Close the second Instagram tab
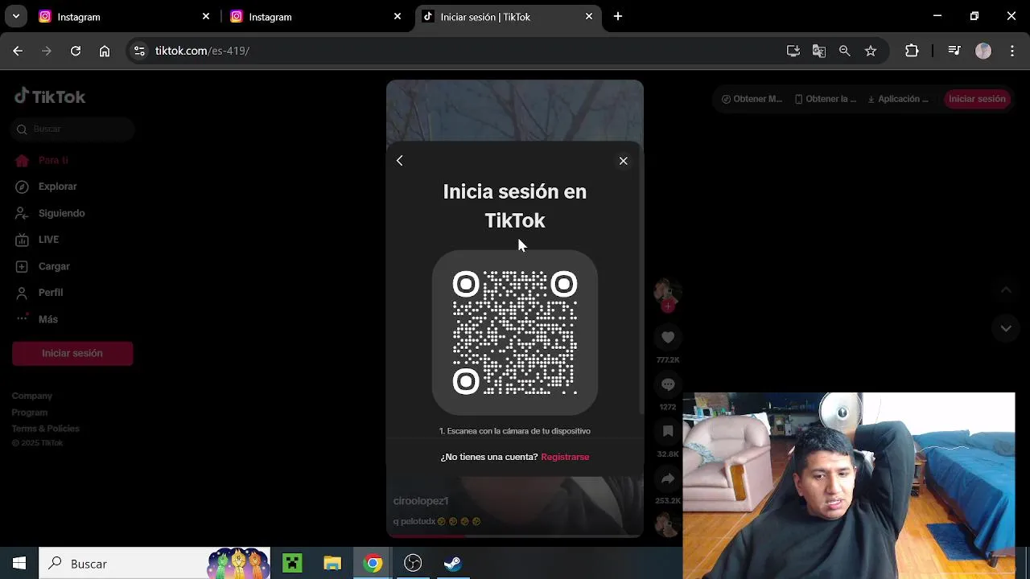Viewport: 1030px width, 579px height. 398,16
